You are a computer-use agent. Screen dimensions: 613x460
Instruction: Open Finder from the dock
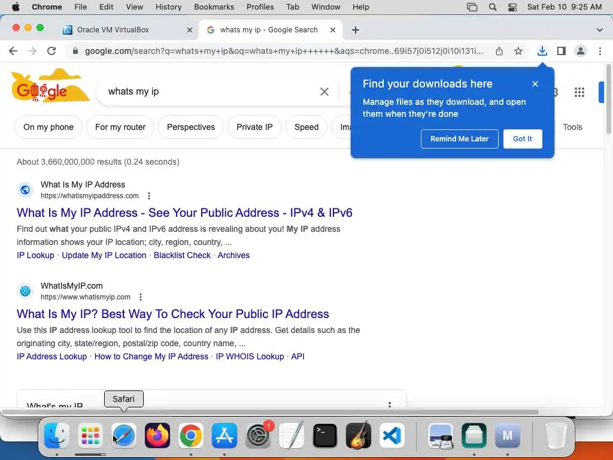pyautogui.click(x=57, y=435)
